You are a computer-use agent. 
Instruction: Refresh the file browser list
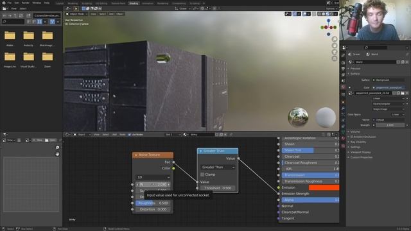[21, 15]
